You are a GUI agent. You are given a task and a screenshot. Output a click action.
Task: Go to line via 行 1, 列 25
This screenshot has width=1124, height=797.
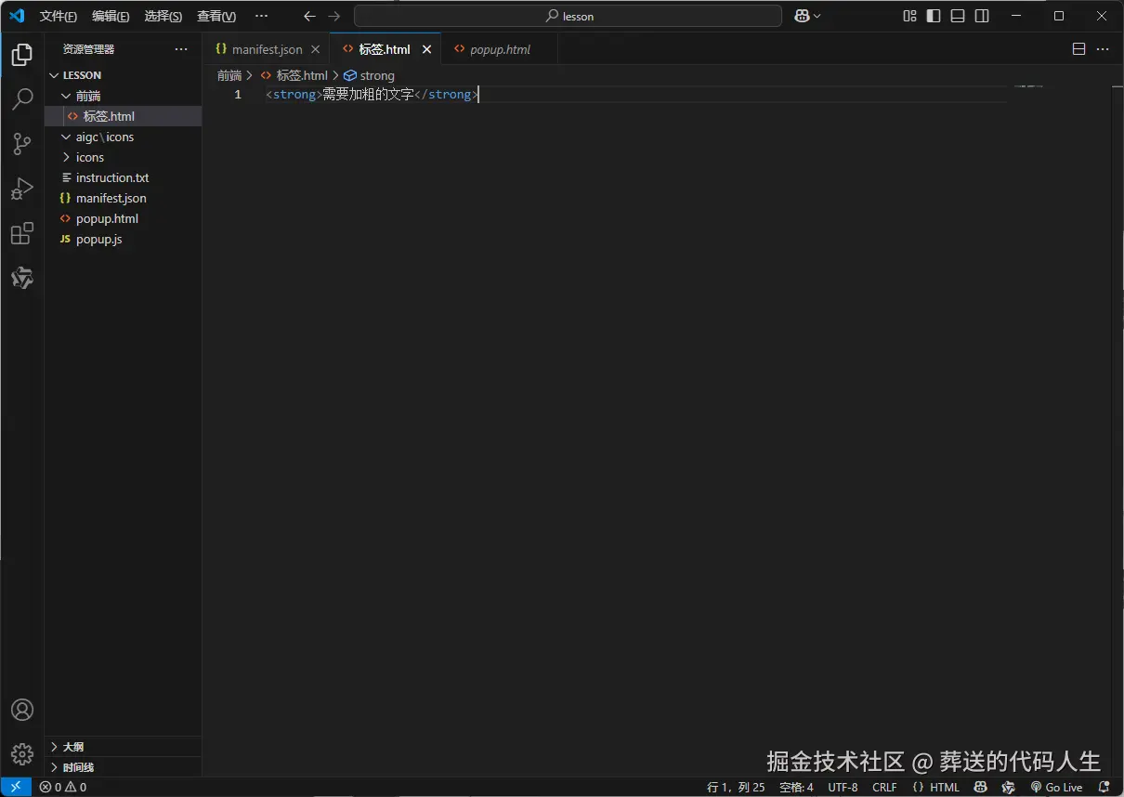736,787
